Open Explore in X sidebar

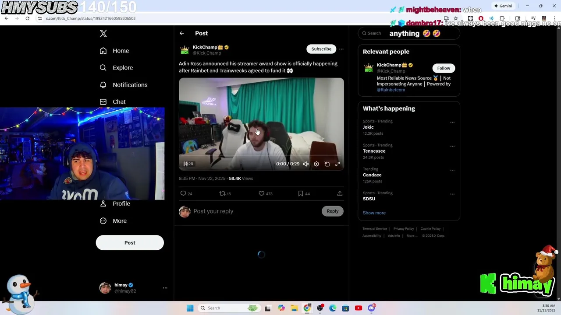click(116, 68)
